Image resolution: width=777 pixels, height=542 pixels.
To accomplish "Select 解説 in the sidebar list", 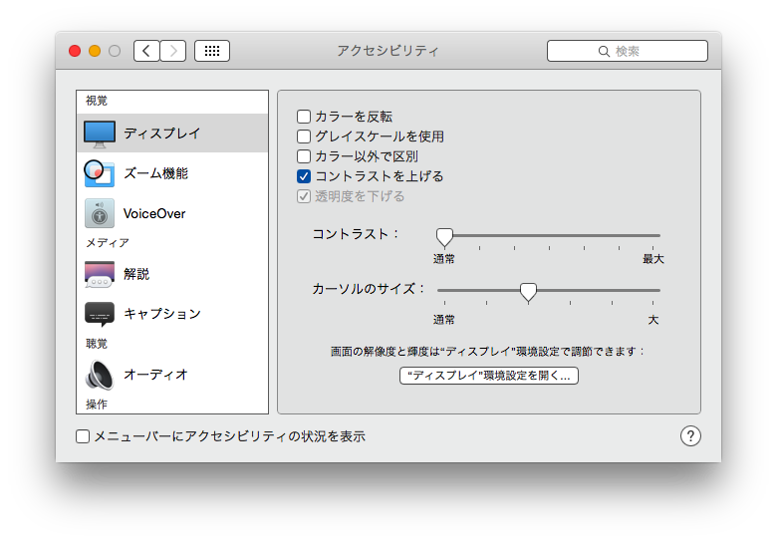I will [172, 274].
